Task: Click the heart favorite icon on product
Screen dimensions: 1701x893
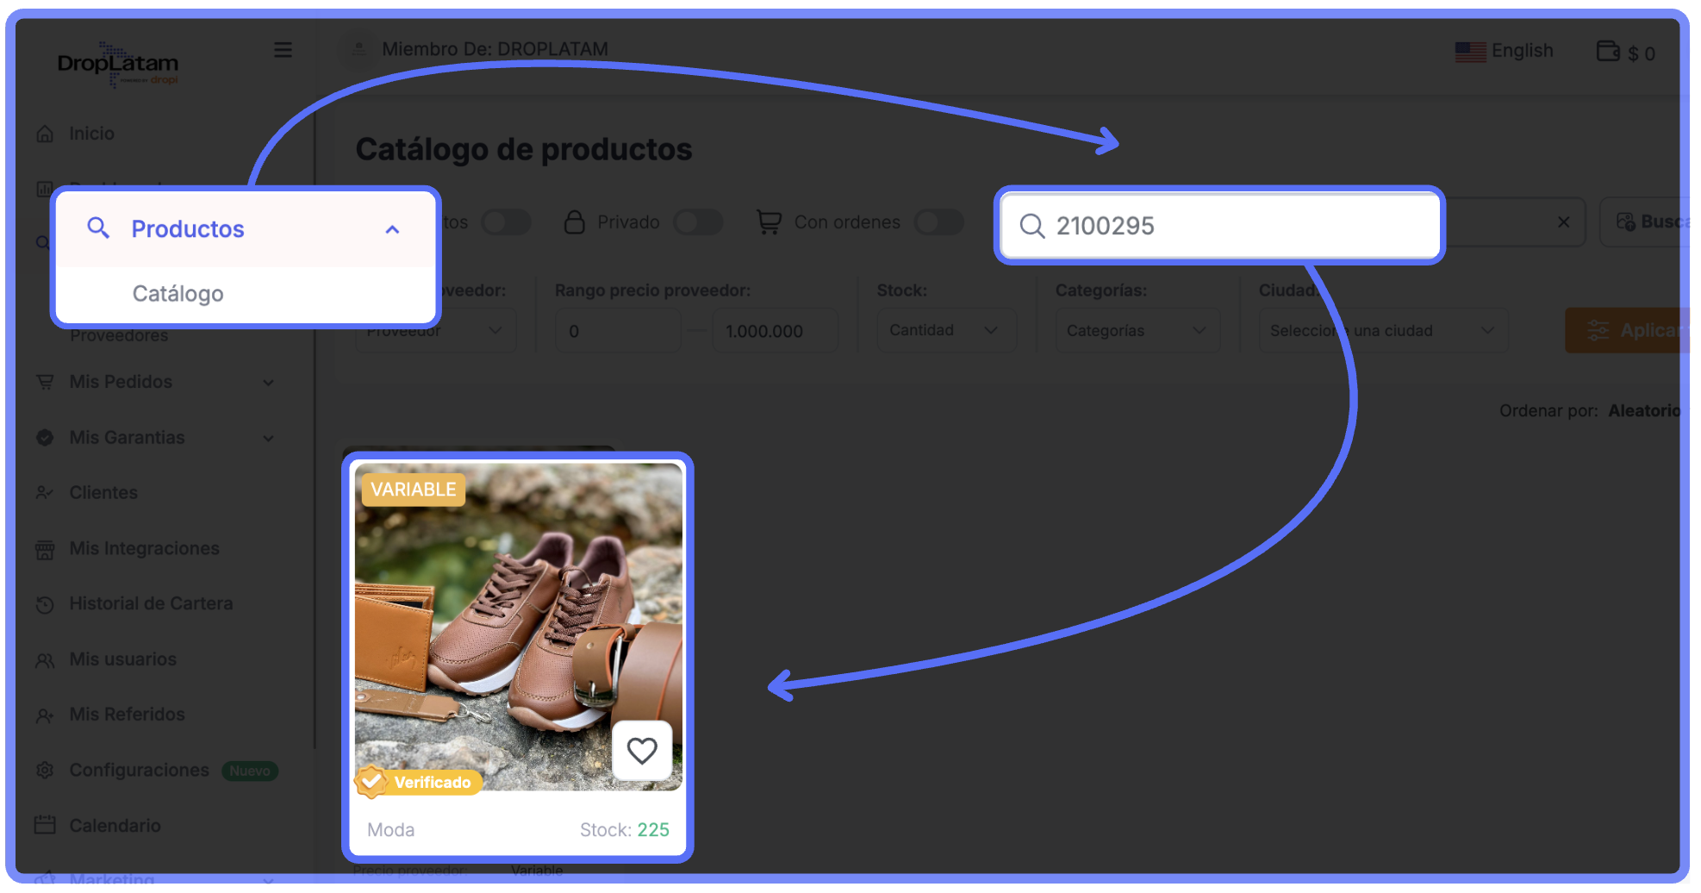Action: point(642,751)
